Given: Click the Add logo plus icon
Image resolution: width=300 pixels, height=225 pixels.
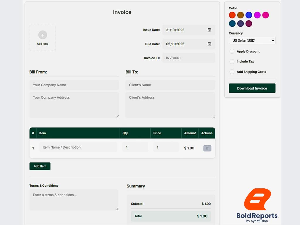Looking at the screenshot, I should pos(42,35).
